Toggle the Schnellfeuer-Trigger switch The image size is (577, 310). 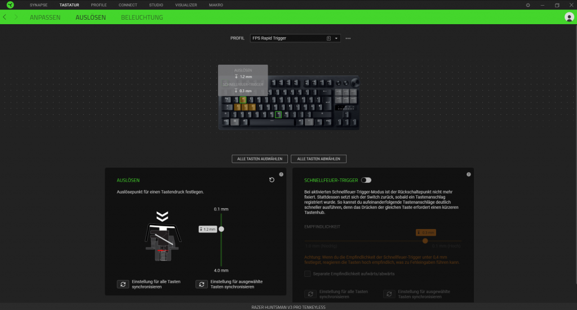(366, 180)
